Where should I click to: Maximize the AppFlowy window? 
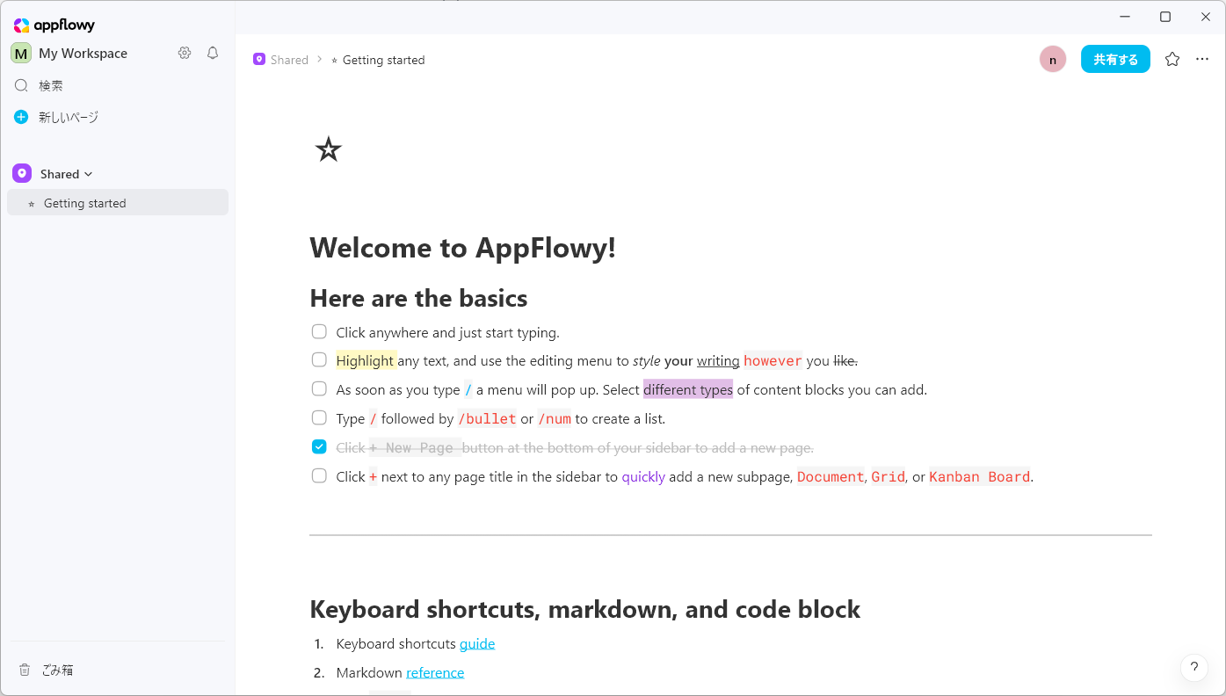coord(1165,16)
